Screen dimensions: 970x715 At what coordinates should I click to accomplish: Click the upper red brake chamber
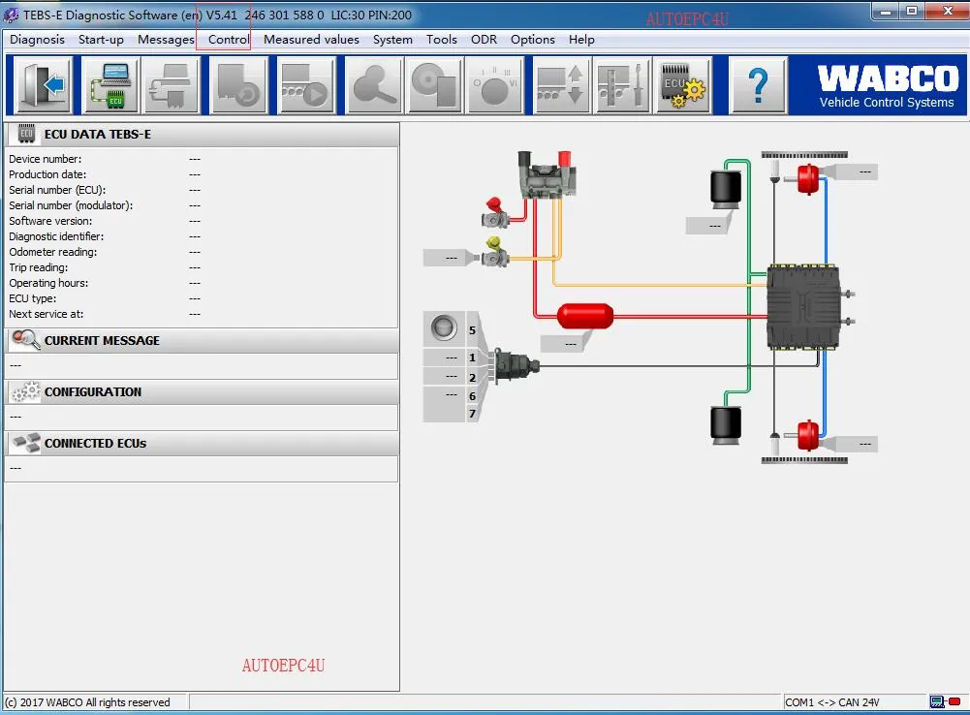coord(806,178)
